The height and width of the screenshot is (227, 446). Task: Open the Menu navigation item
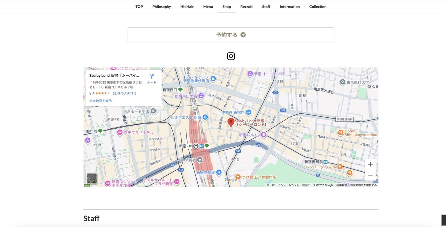(208, 7)
